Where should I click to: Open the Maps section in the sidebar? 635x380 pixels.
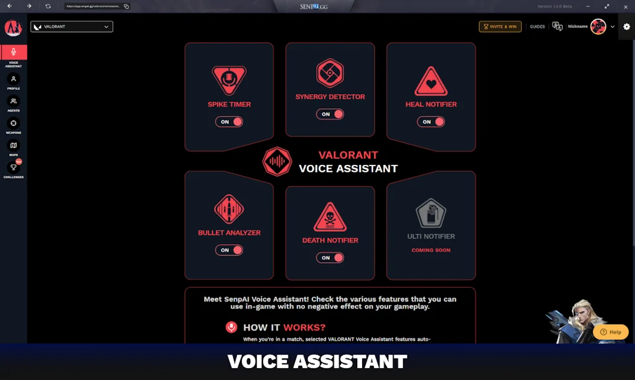pyautogui.click(x=13, y=146)
